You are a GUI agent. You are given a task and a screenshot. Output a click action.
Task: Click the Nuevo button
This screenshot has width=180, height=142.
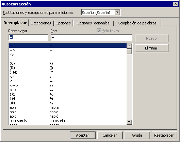tap(152, 38)
